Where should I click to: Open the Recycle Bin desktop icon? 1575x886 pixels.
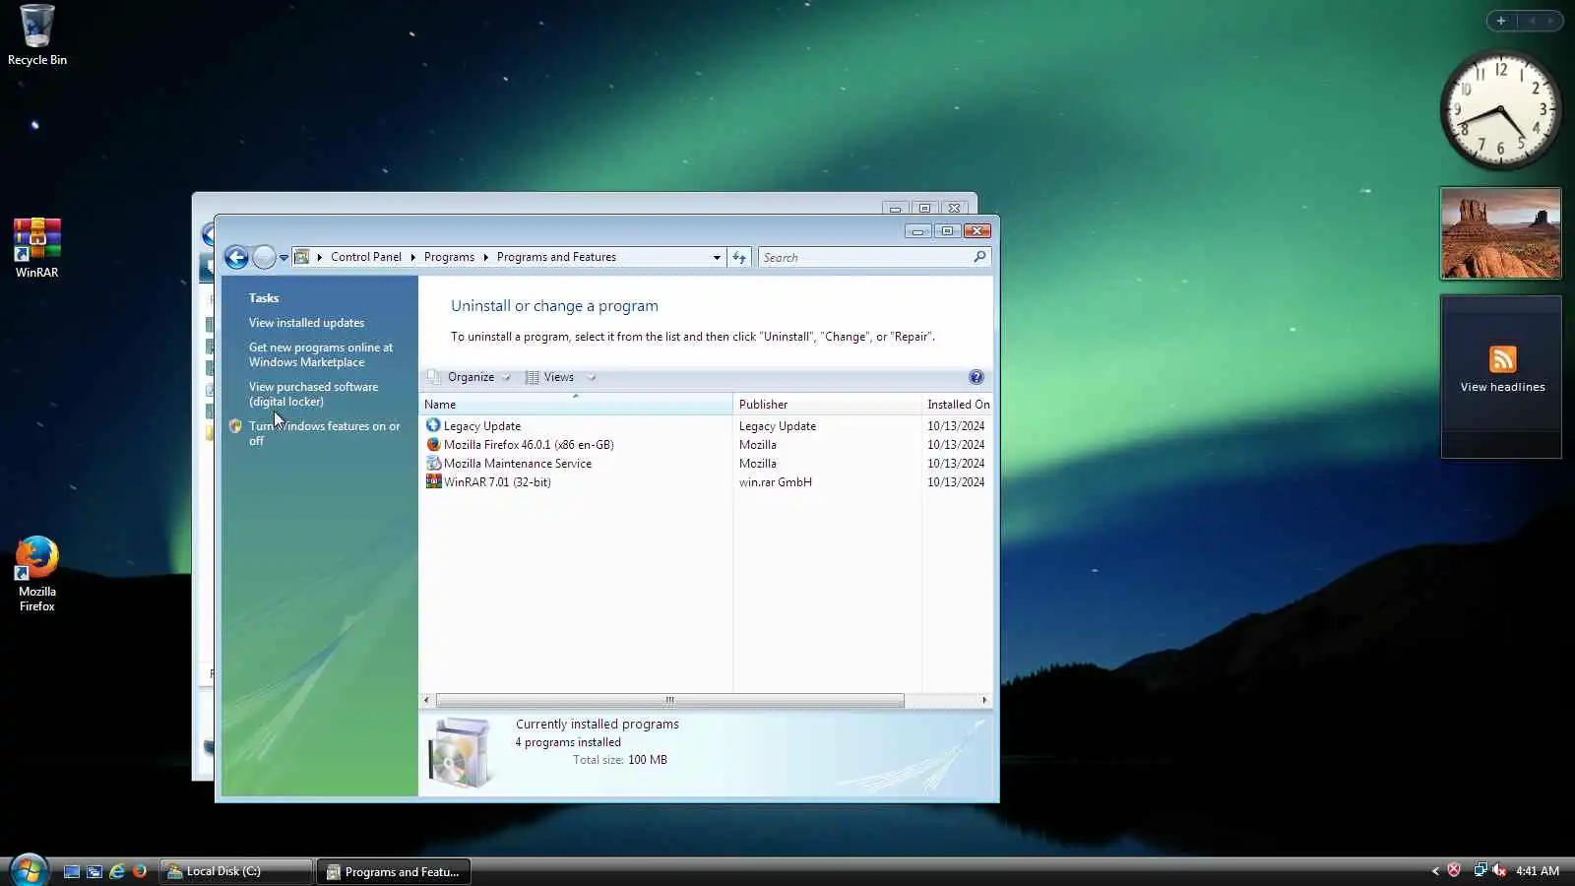pos(37,35)
